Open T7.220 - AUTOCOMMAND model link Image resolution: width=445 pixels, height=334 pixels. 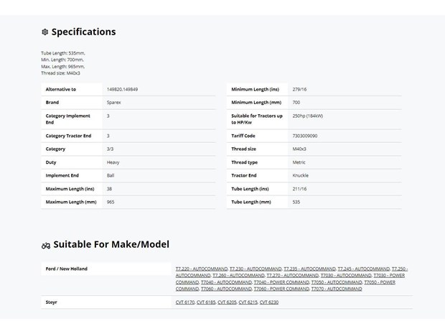tap(202, 269)
